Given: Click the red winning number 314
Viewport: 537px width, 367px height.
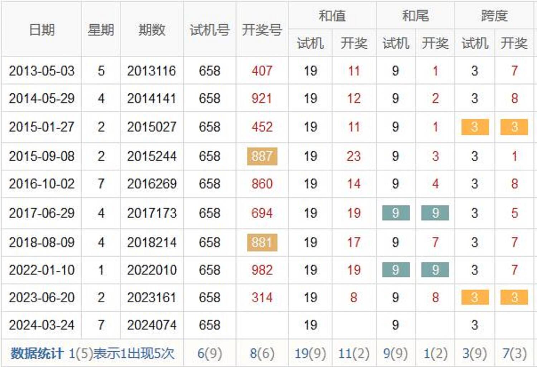Looking at the screenshot, I should tap(262, 298).
